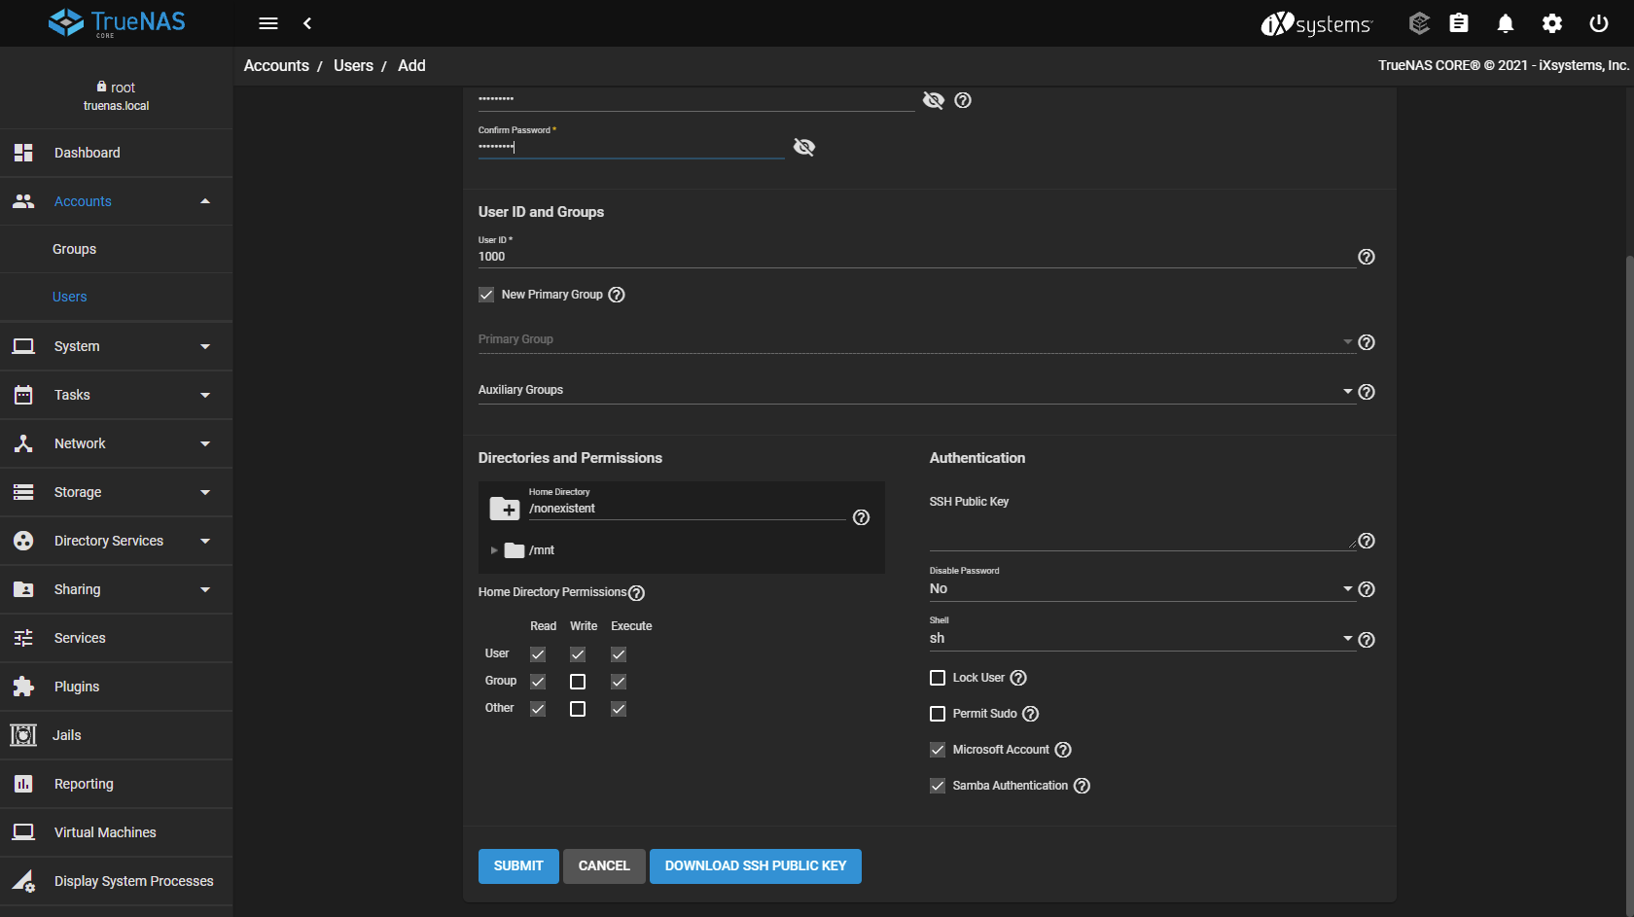Submit the new user form

pyautogui.click(x=518, y=866)
